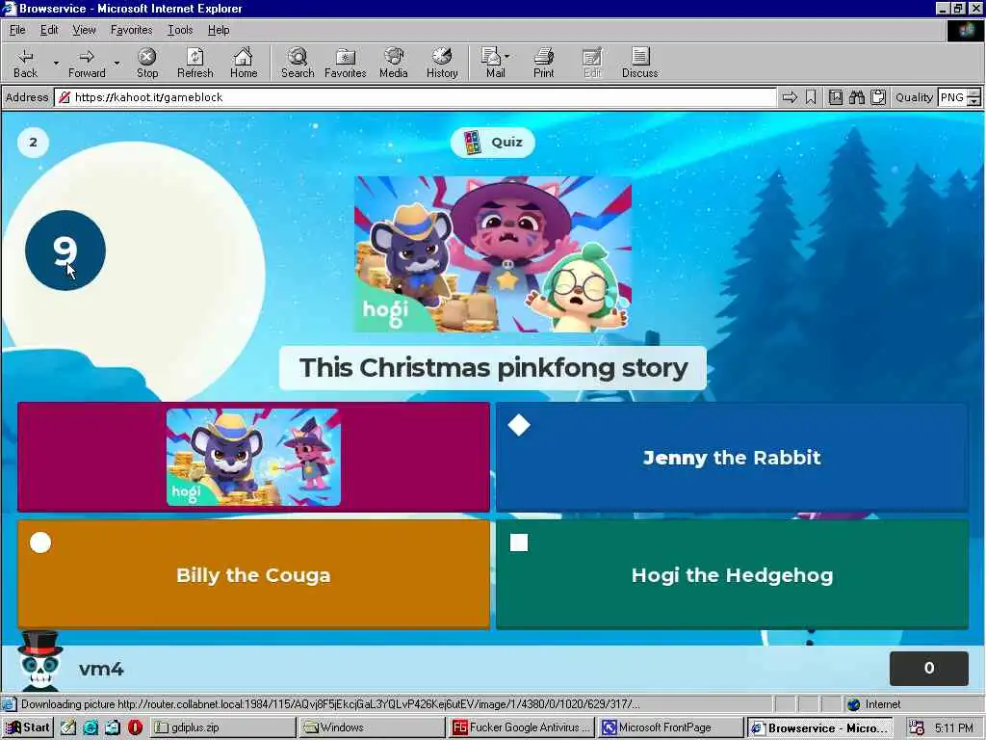
Task: Click the binoculars find icon
Action: pos(856,97)
